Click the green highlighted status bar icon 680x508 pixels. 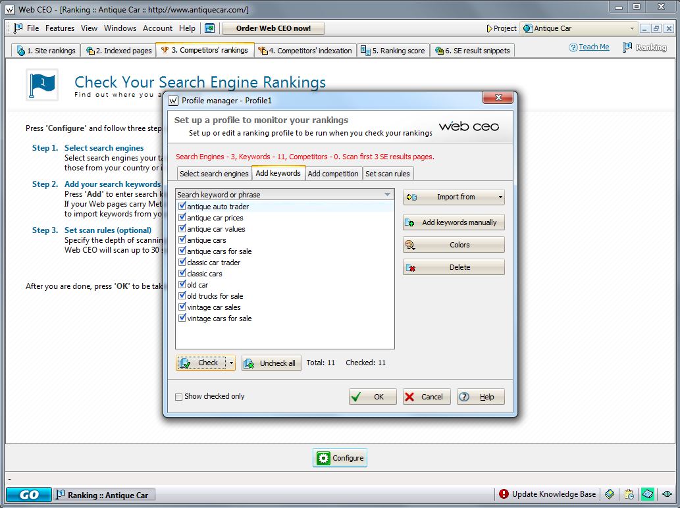648,494
